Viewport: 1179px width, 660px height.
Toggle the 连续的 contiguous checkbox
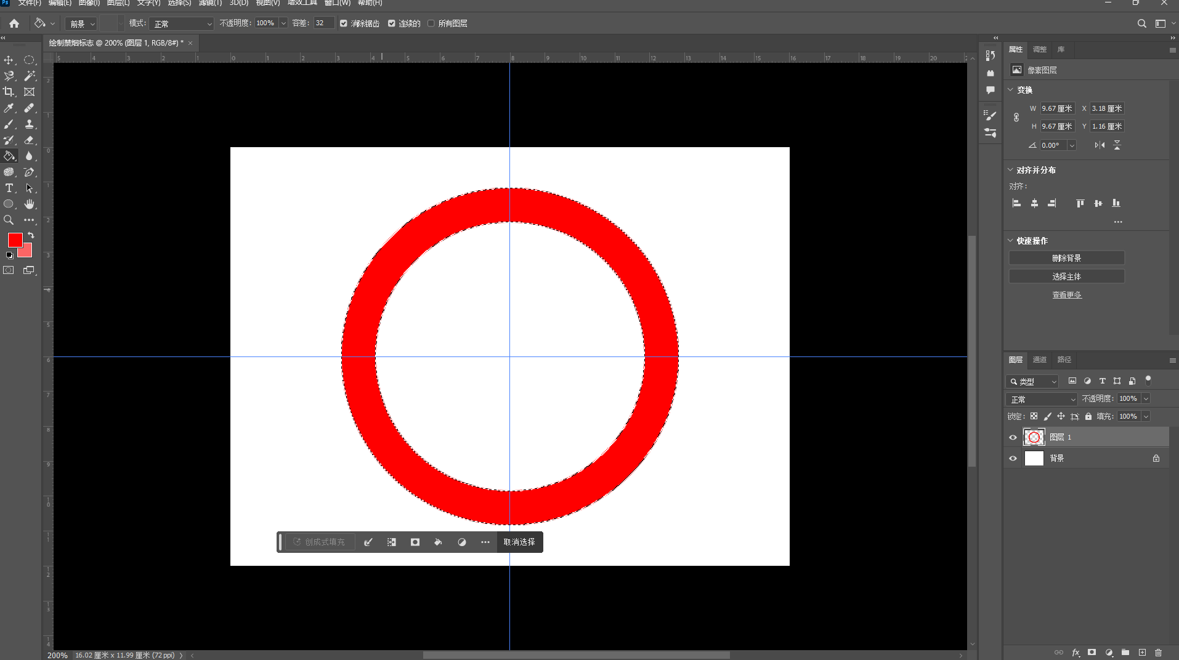point(391,23)
